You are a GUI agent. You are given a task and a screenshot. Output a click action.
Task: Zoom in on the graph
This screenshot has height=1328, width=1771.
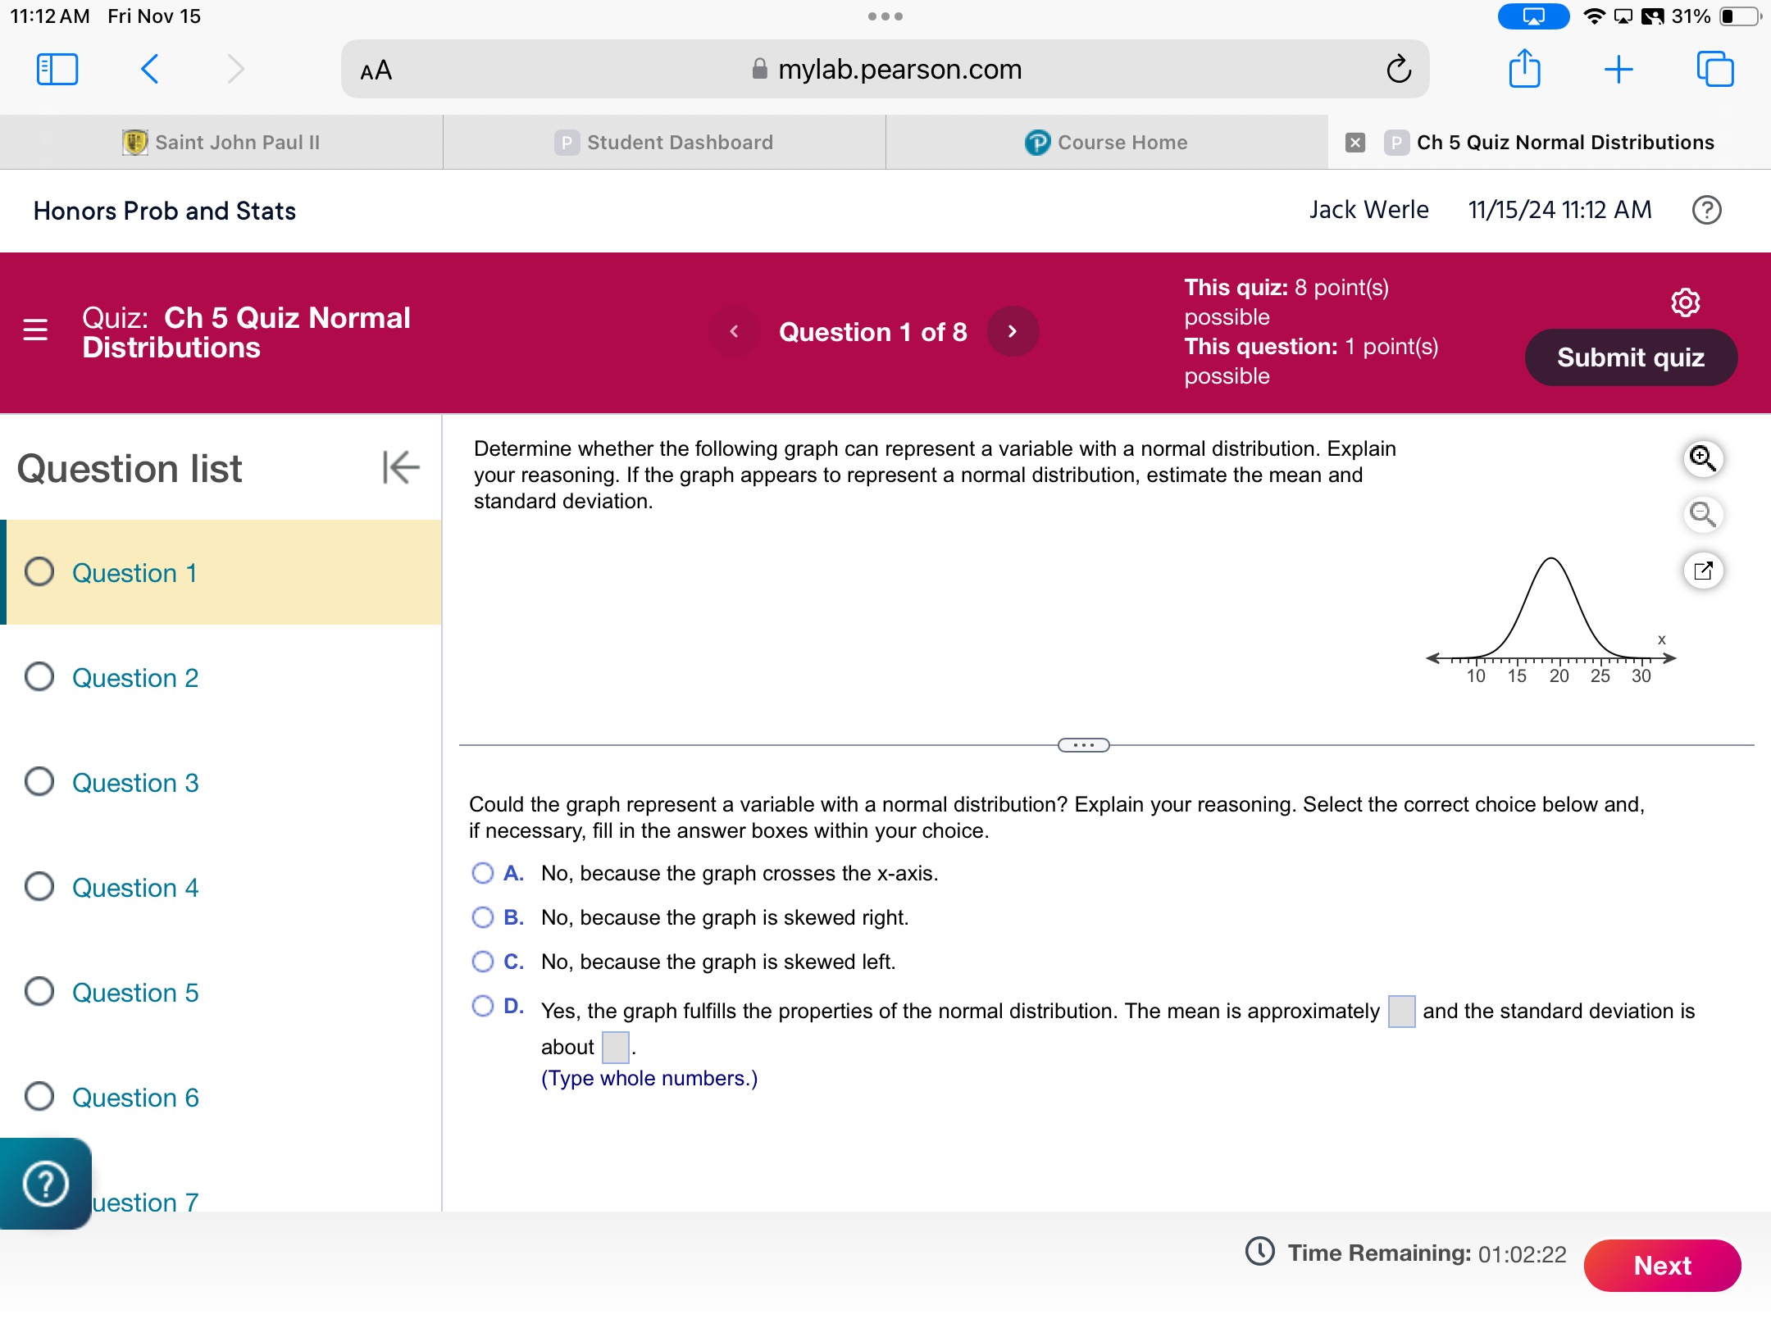pyautogui.click(x=1703, y=458)
